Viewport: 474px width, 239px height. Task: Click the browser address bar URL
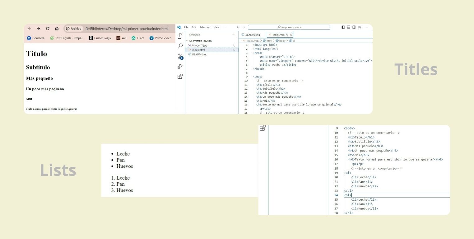(x=127, y=29)
